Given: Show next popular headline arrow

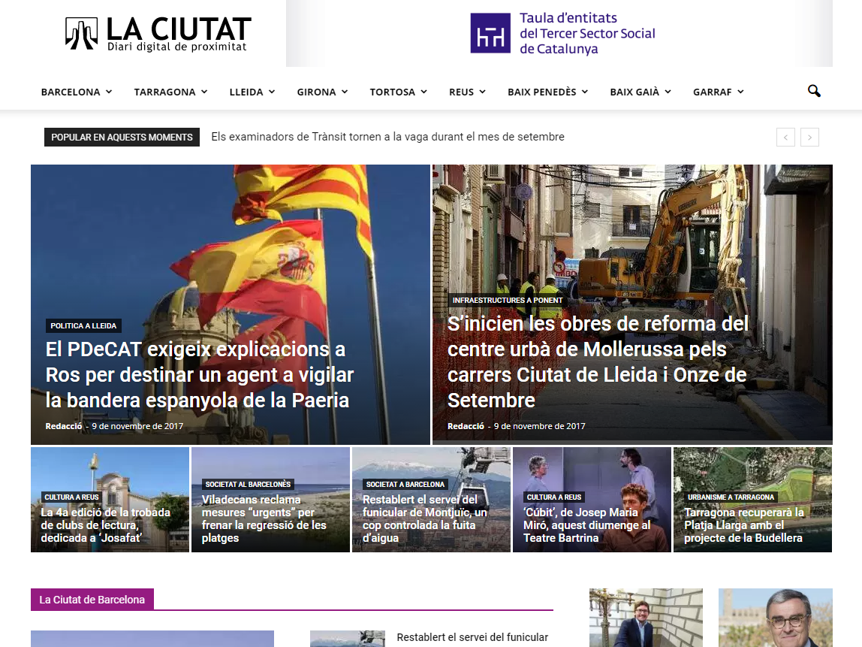Looking at the screenshot, I should coord(809,137).
